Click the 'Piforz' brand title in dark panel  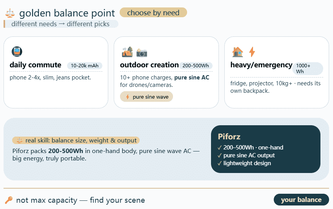(229, 137)
